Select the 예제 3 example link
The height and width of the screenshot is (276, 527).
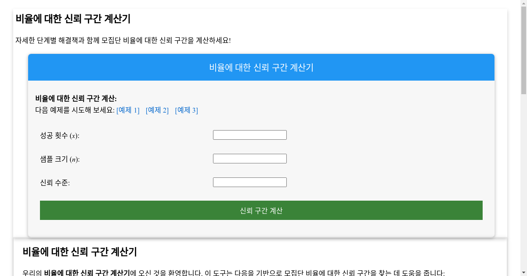click(187, 110)
